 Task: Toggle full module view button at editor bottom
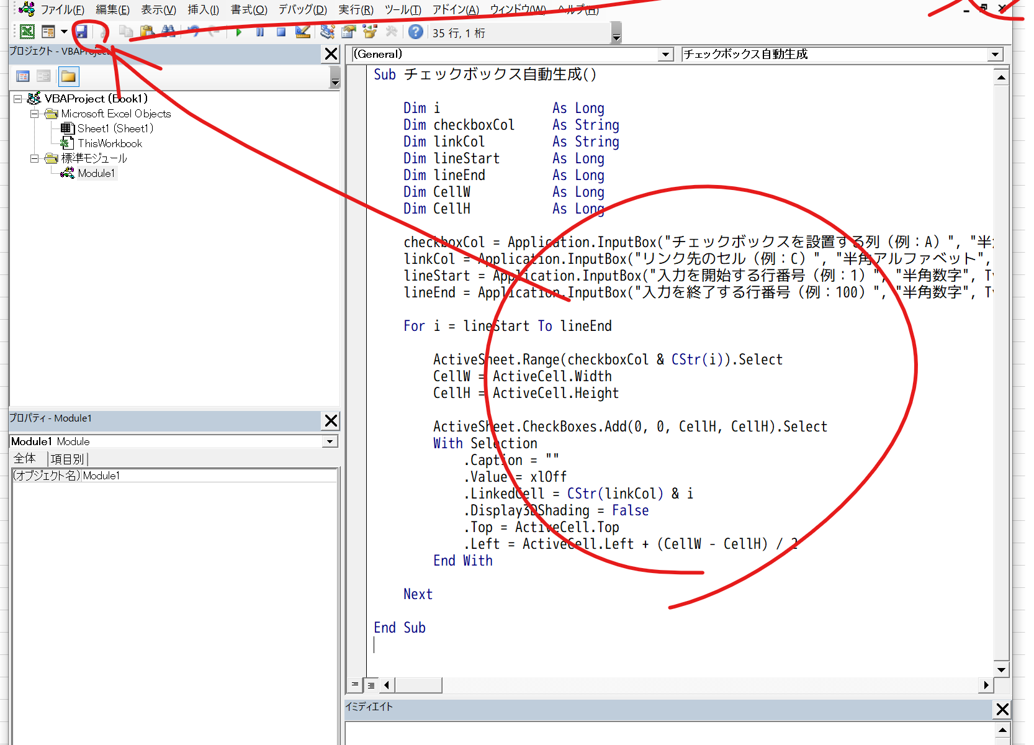pos(371,685)
